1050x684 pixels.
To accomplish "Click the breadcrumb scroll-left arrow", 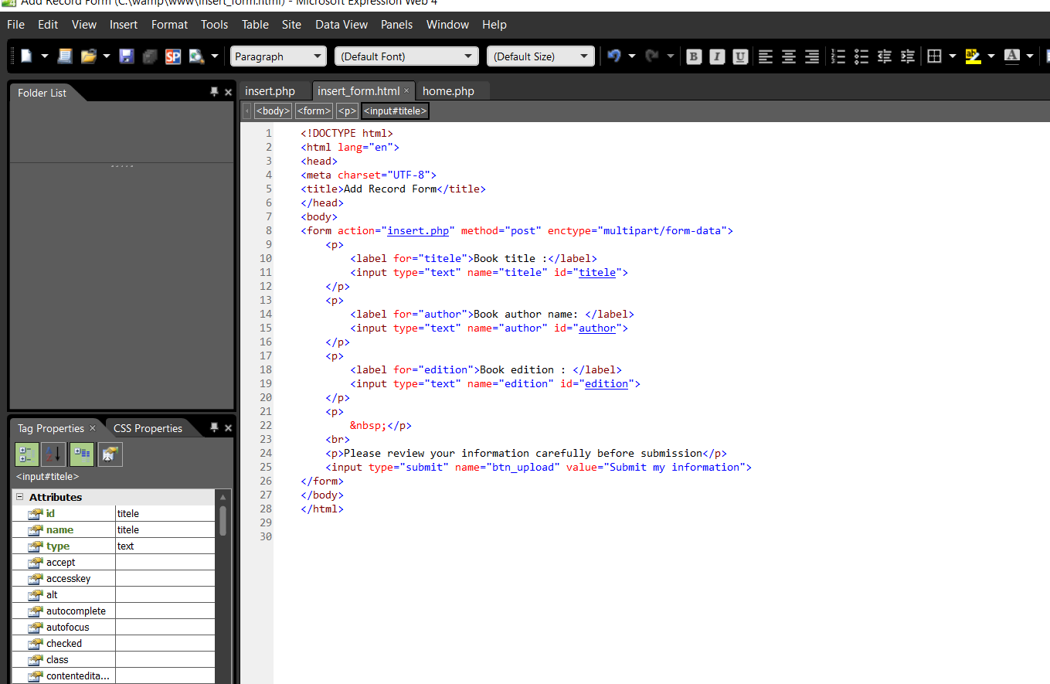I will [247, 111].
